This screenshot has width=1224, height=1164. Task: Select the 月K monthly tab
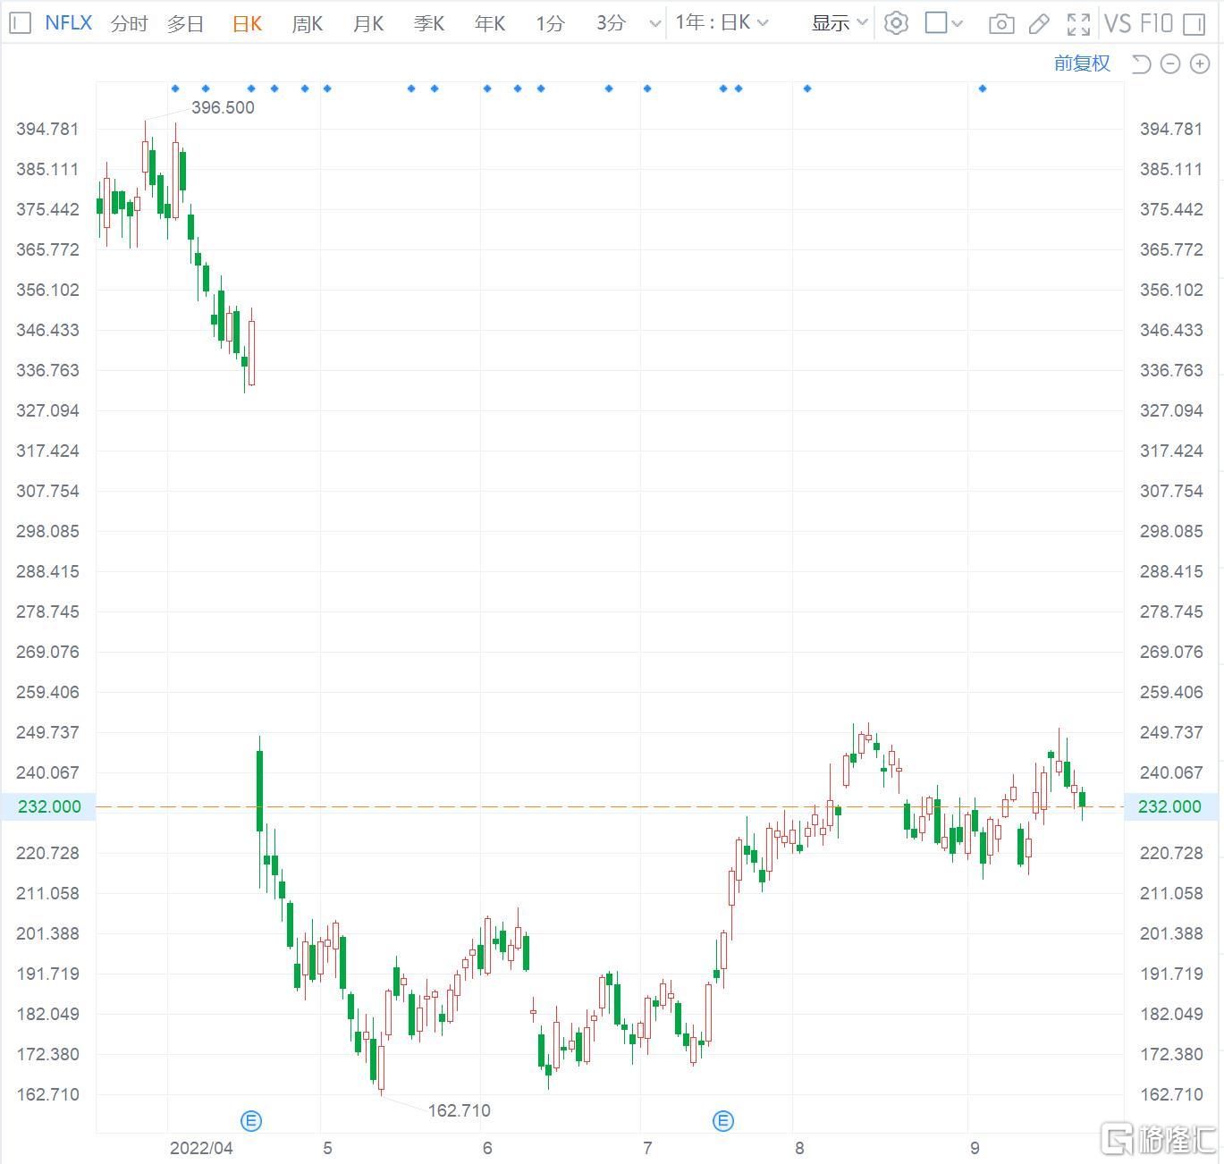coord(367,23)
